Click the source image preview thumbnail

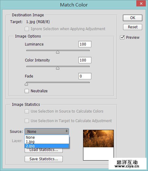click(98, 138)
